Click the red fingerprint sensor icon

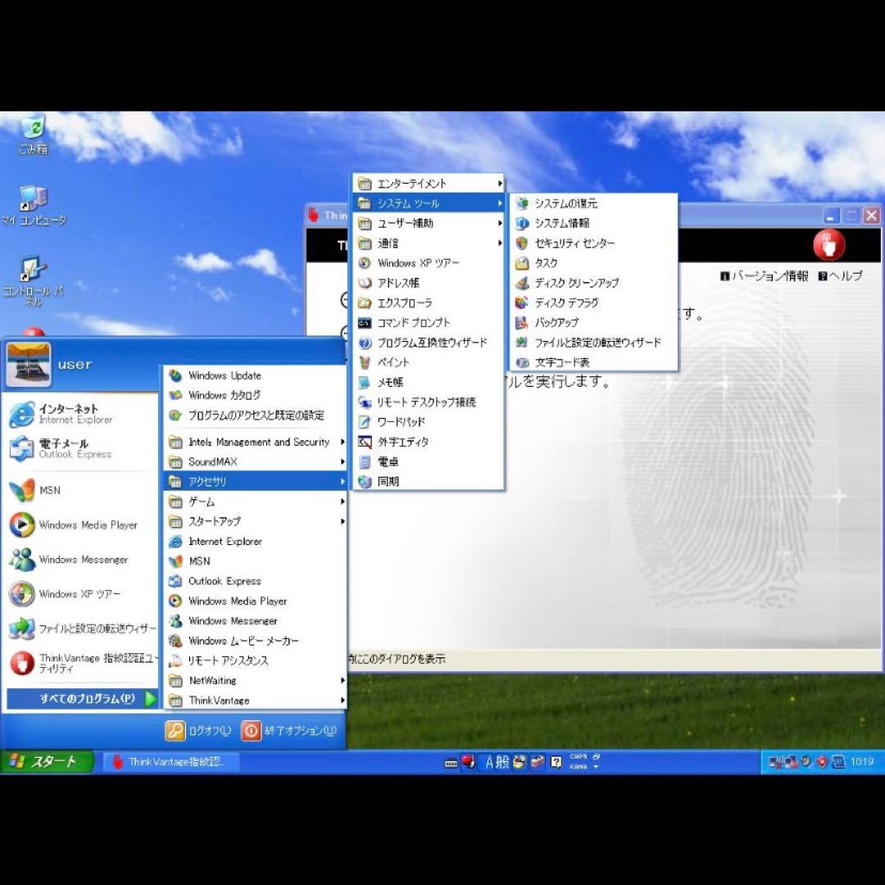tap(828, 244)
